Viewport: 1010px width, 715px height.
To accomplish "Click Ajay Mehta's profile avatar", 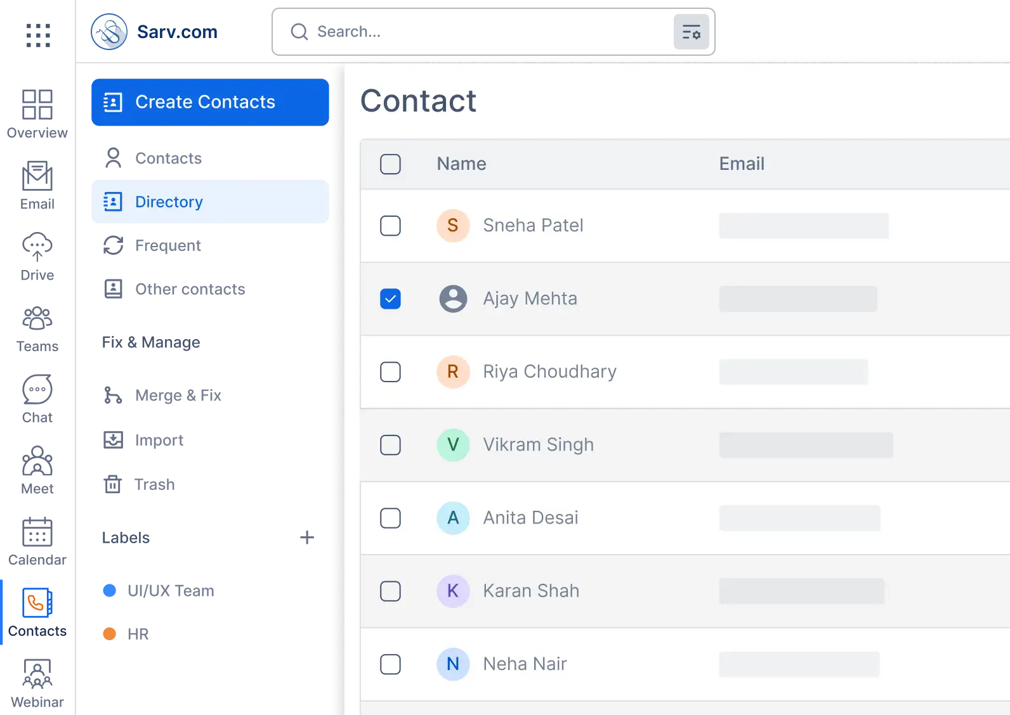I will click(x=453, y=299).
